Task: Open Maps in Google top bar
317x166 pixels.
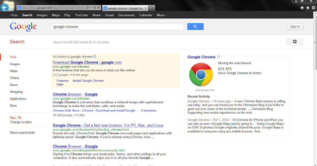Action: tap(56, 15)
